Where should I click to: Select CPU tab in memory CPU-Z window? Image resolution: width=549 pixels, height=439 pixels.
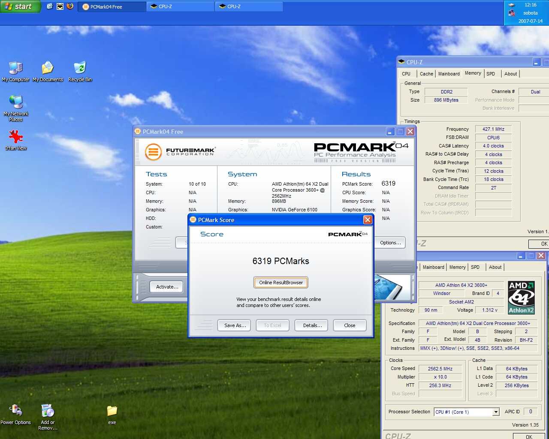click(x=406, y=74)
